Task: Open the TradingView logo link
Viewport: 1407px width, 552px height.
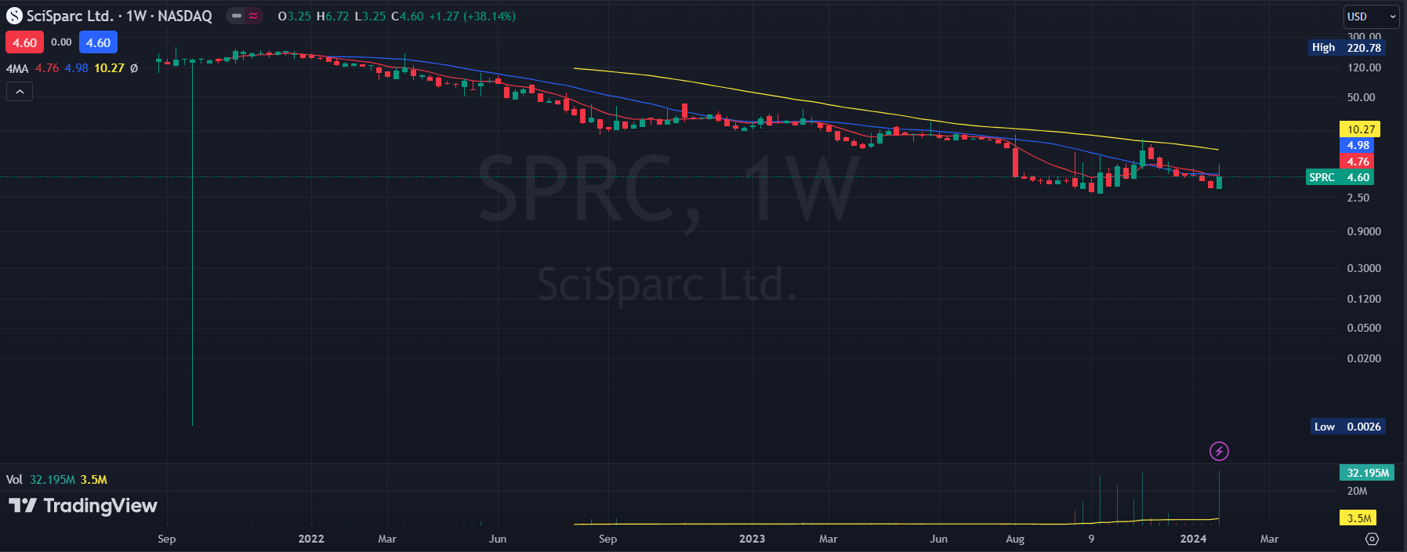Action: 83,506
